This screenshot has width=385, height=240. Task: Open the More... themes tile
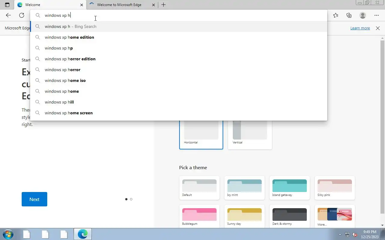tap(335, 216)
